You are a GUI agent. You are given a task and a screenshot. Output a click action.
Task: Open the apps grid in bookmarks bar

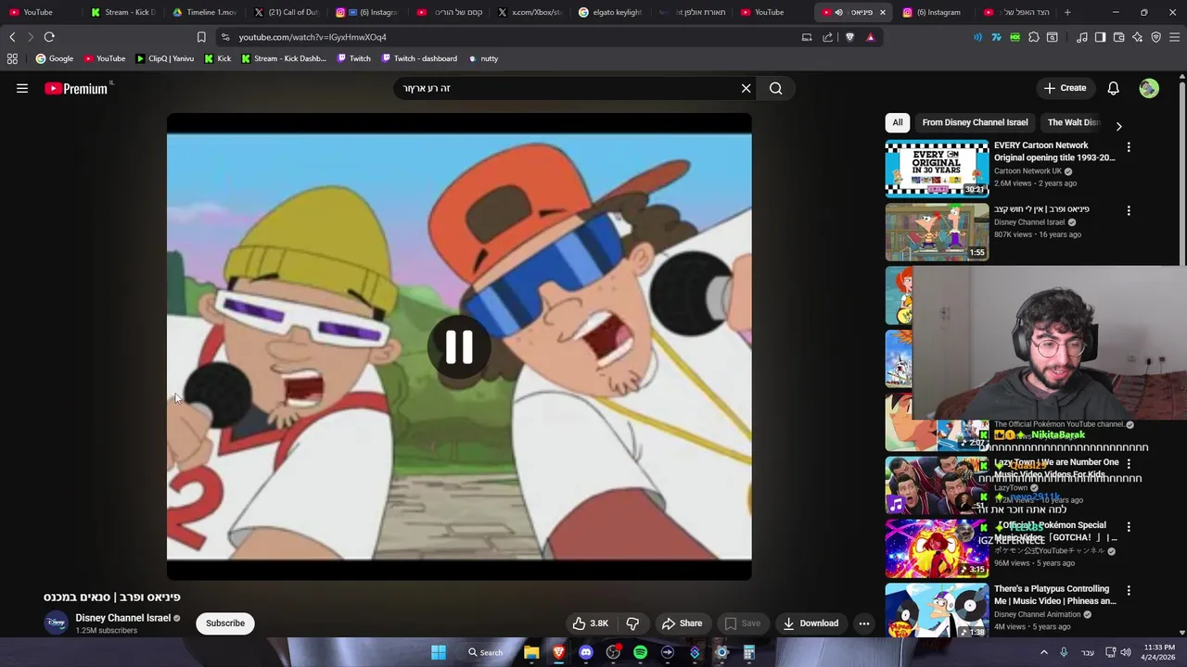[12, 58]
